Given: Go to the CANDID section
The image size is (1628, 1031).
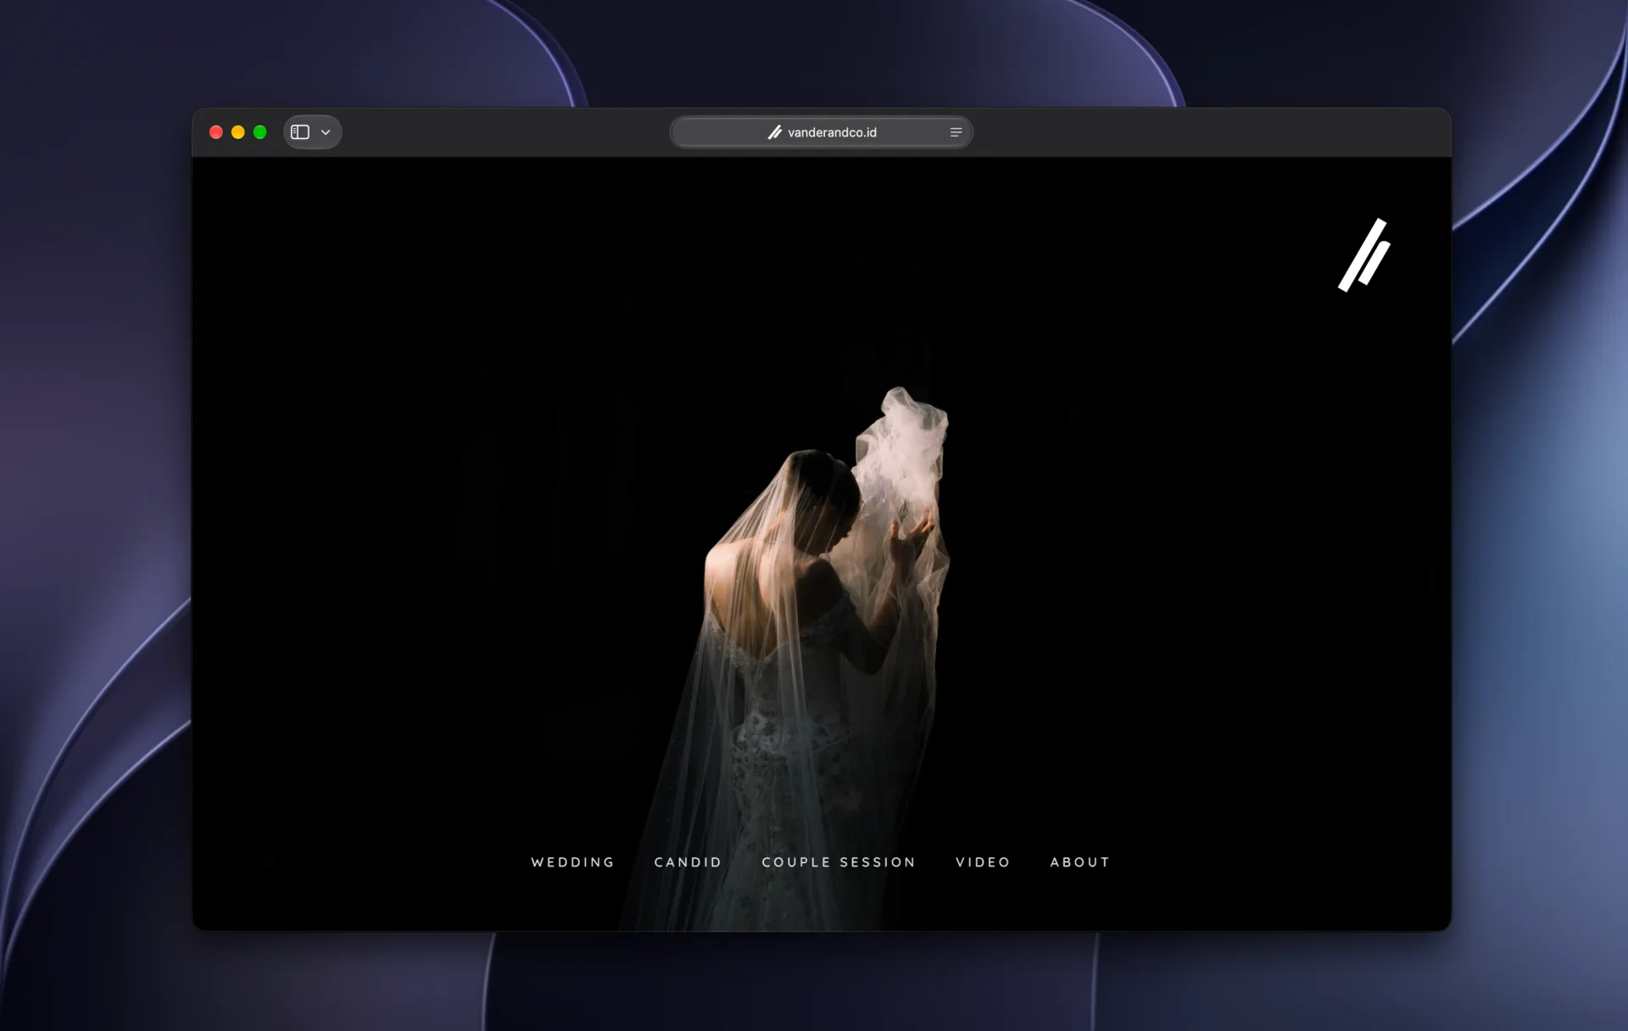Looking at the screenshot, I should click(x=688, y=862).
